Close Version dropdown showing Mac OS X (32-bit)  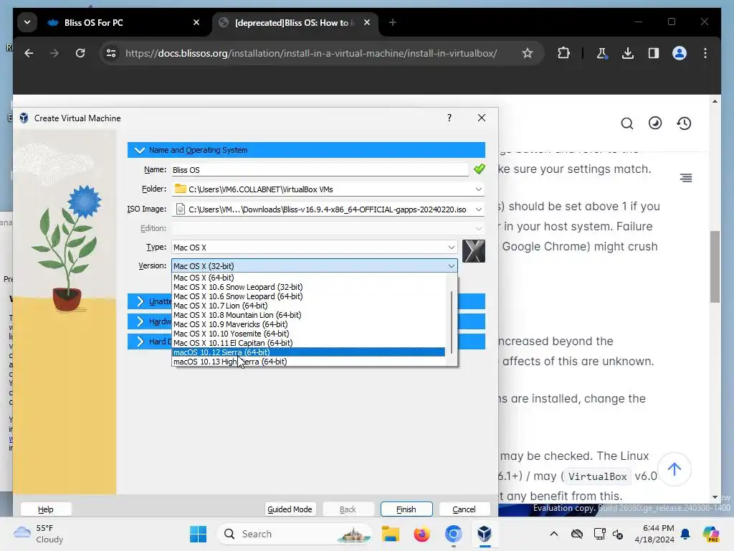(x=314, y=265)
